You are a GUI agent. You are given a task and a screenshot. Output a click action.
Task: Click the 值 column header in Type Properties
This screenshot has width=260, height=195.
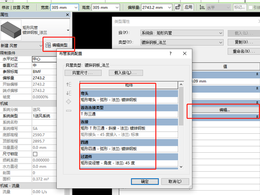pos(225,67)
